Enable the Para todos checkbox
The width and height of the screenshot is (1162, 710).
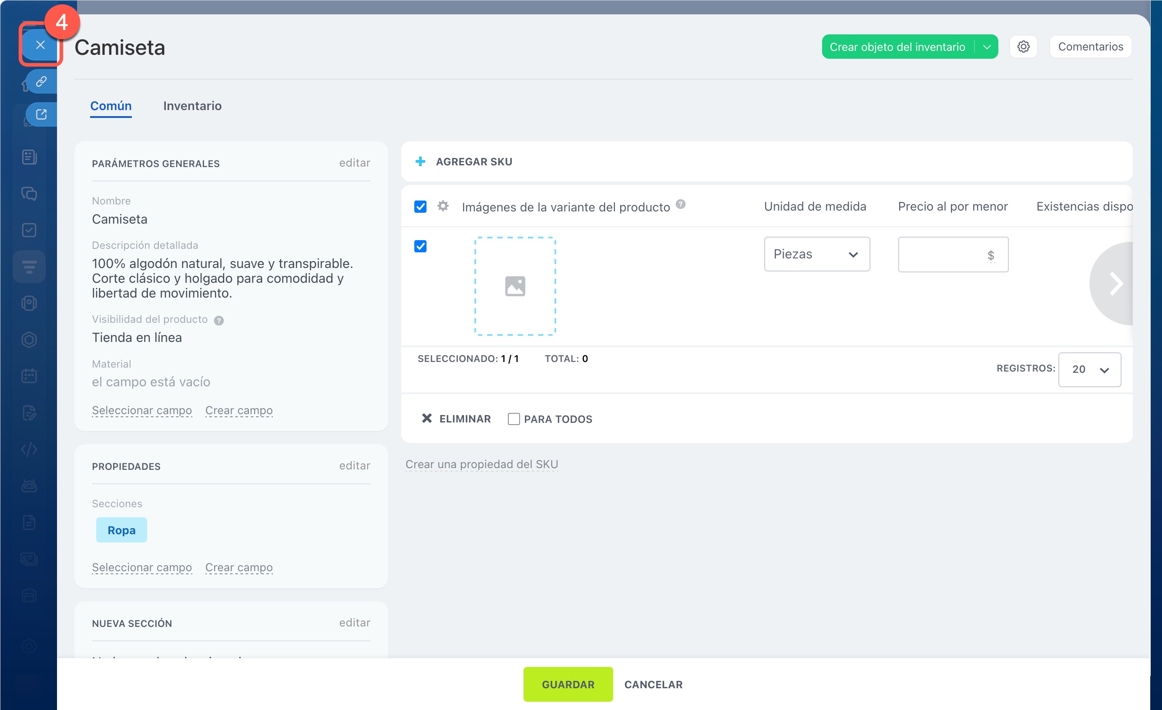pos(514,419)
